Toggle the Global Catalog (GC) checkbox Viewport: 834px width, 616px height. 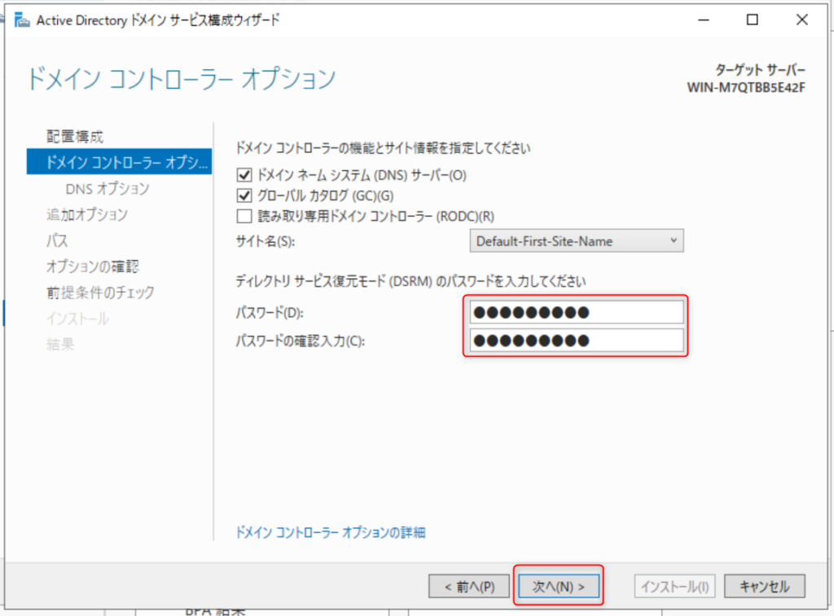pos(244,196)
